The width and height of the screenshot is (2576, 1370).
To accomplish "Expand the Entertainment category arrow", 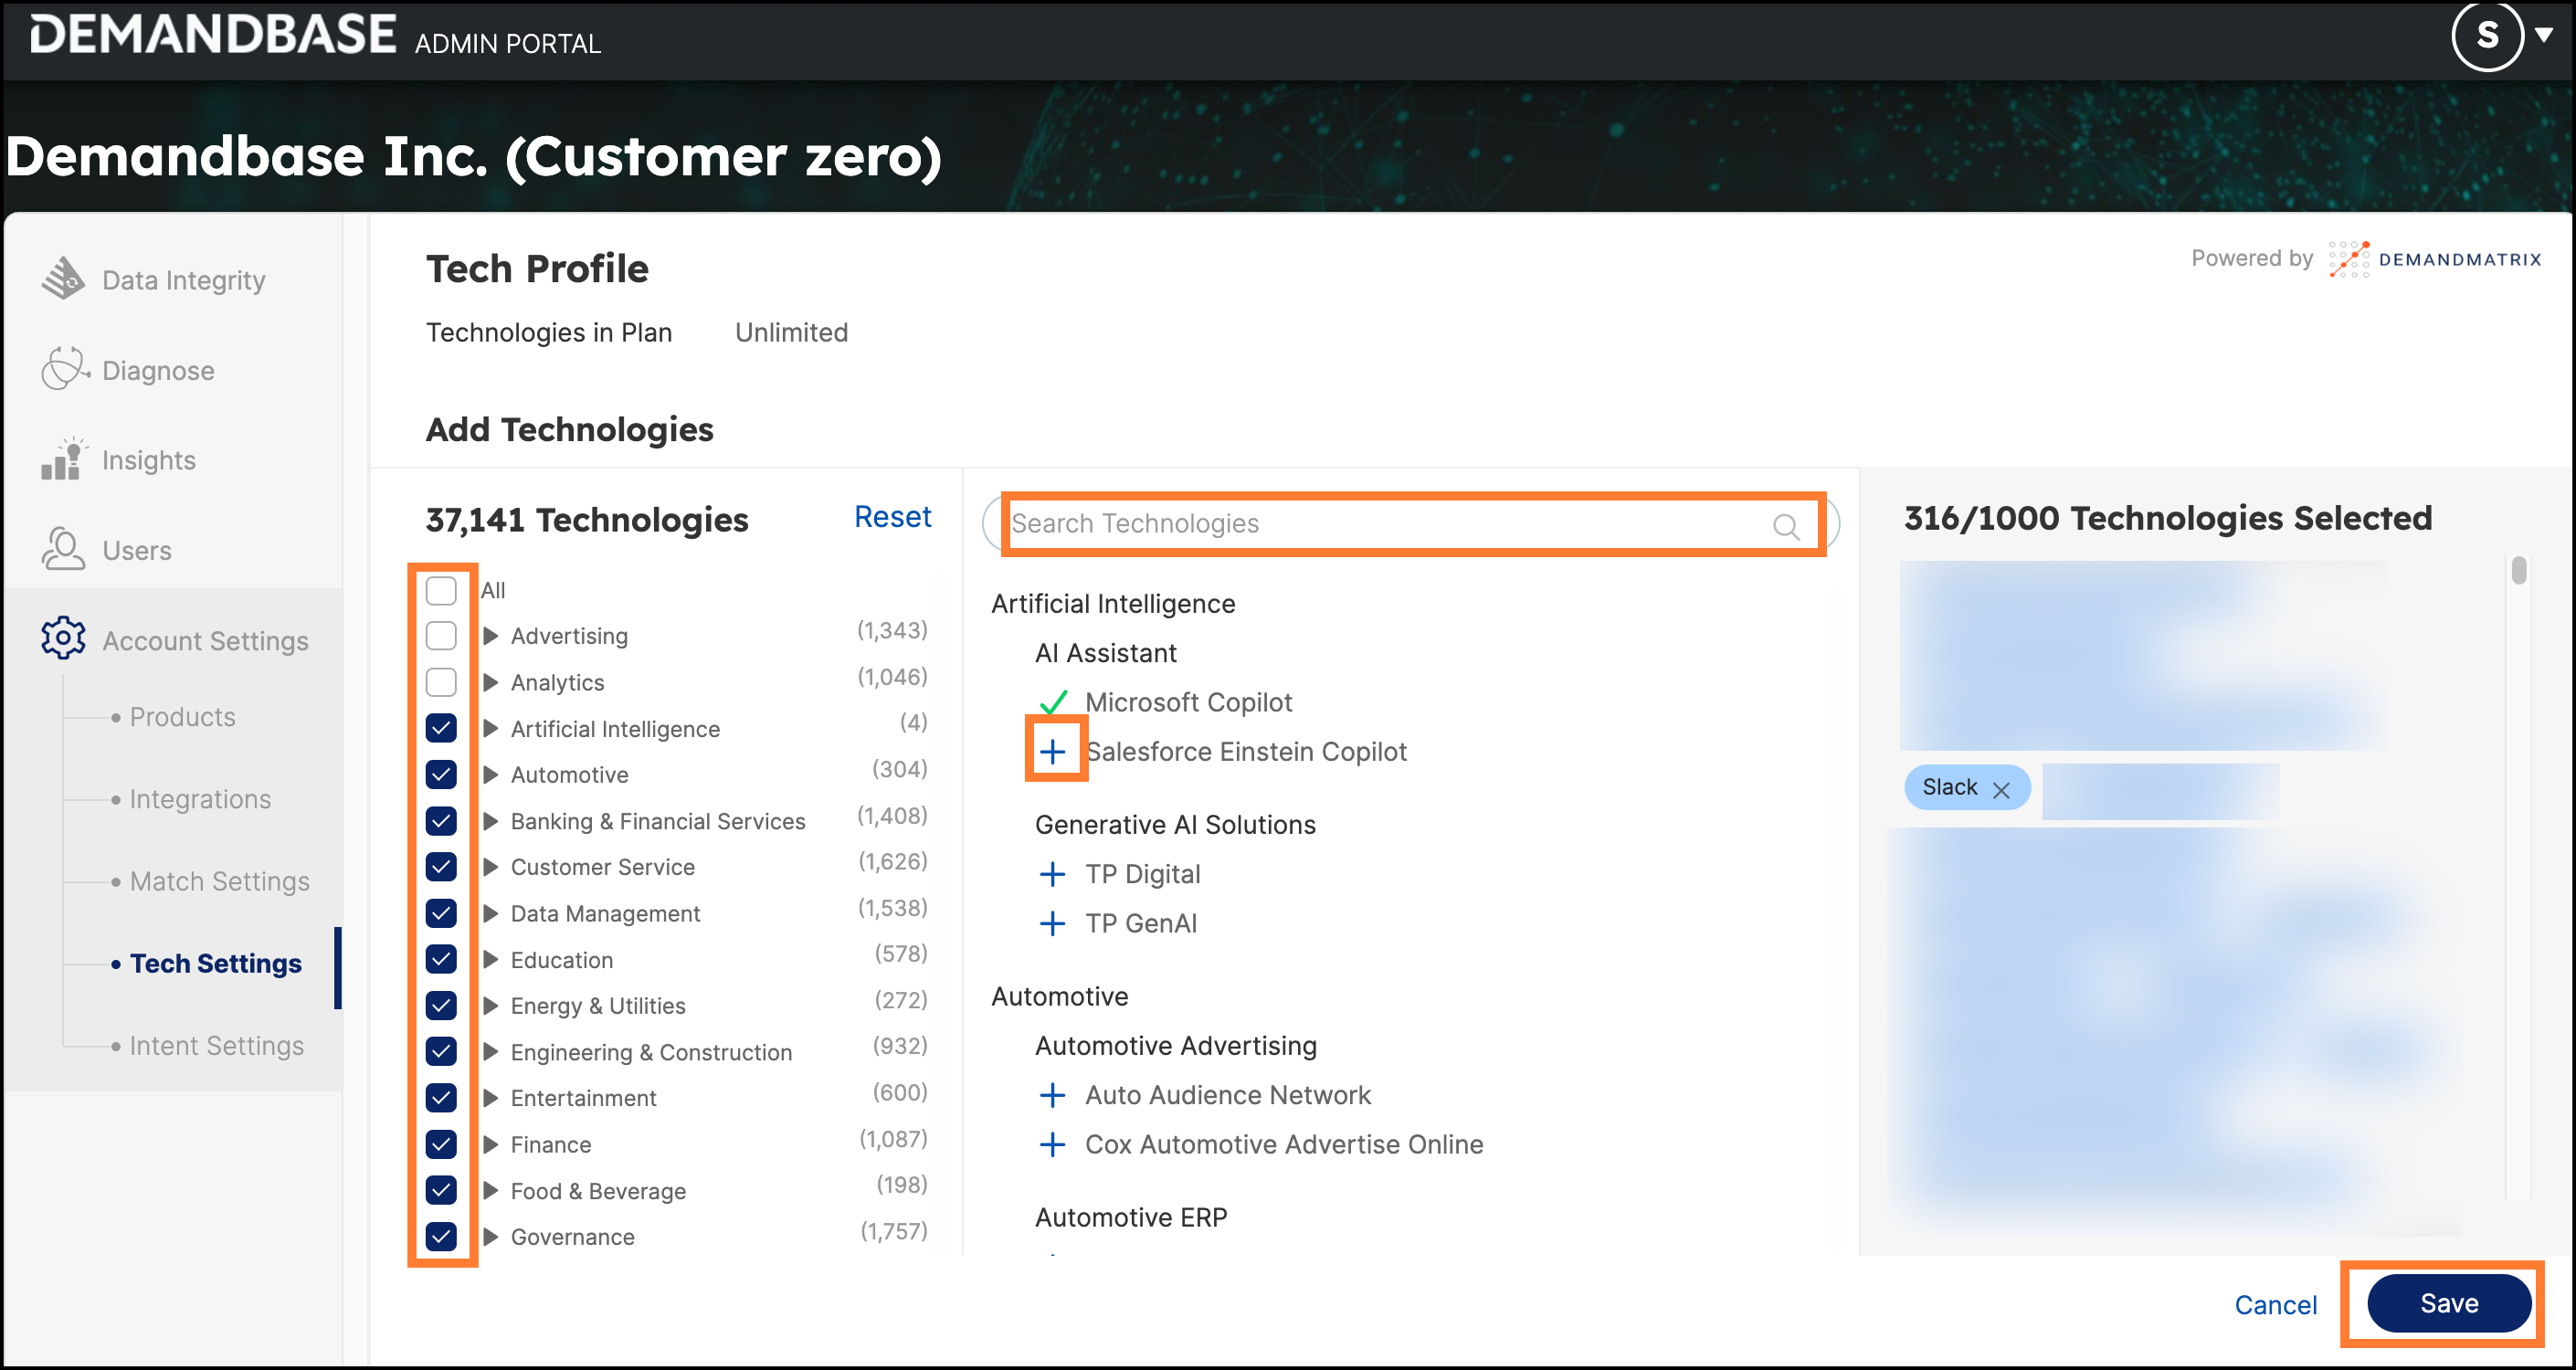I will (x=491, y=1098).
